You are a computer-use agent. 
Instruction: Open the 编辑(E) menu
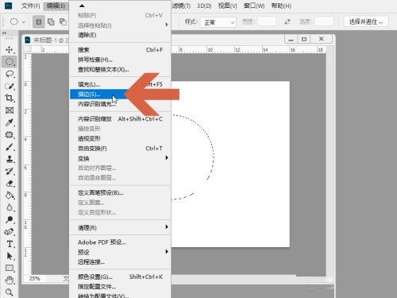coord(56,6)
